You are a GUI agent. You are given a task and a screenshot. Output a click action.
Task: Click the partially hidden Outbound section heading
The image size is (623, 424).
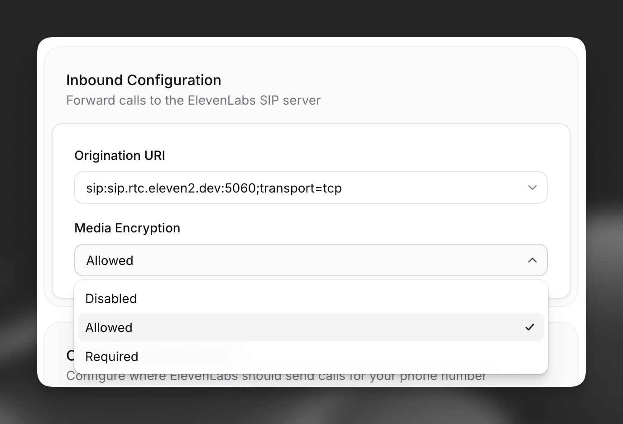pyautogui.click(x=69, y=356)
